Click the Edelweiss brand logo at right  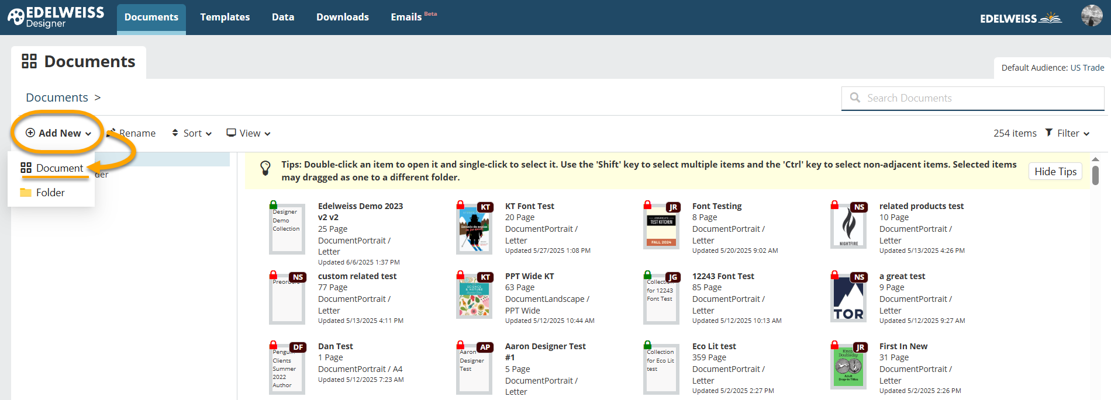(x=1021, y=18)
